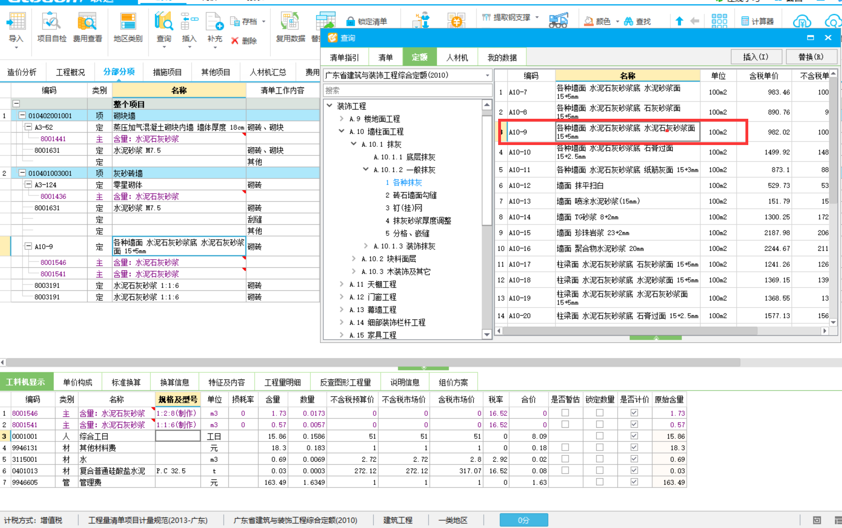The height and width of the screenshot is (528, 842).
Task: Collapse row 010402001001 in the list
Action: click(x=22, y=116)
